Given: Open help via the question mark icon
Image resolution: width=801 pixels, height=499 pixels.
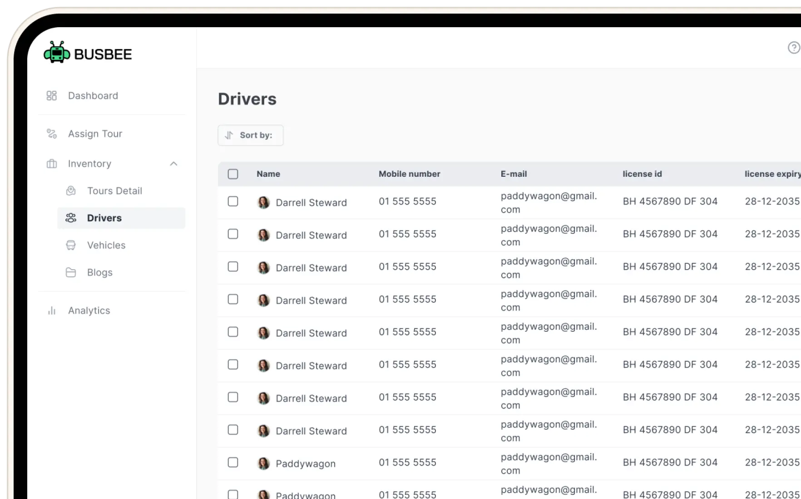Looking at the screenshot, I should [x=794, y=48].
